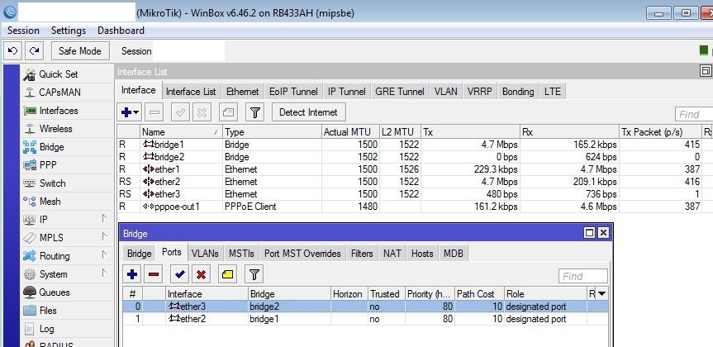Image resolution: width=713 pixels, height=347 pixels.
Task: Select the bridge1 interface row
Action: click(x=415, y=144)
